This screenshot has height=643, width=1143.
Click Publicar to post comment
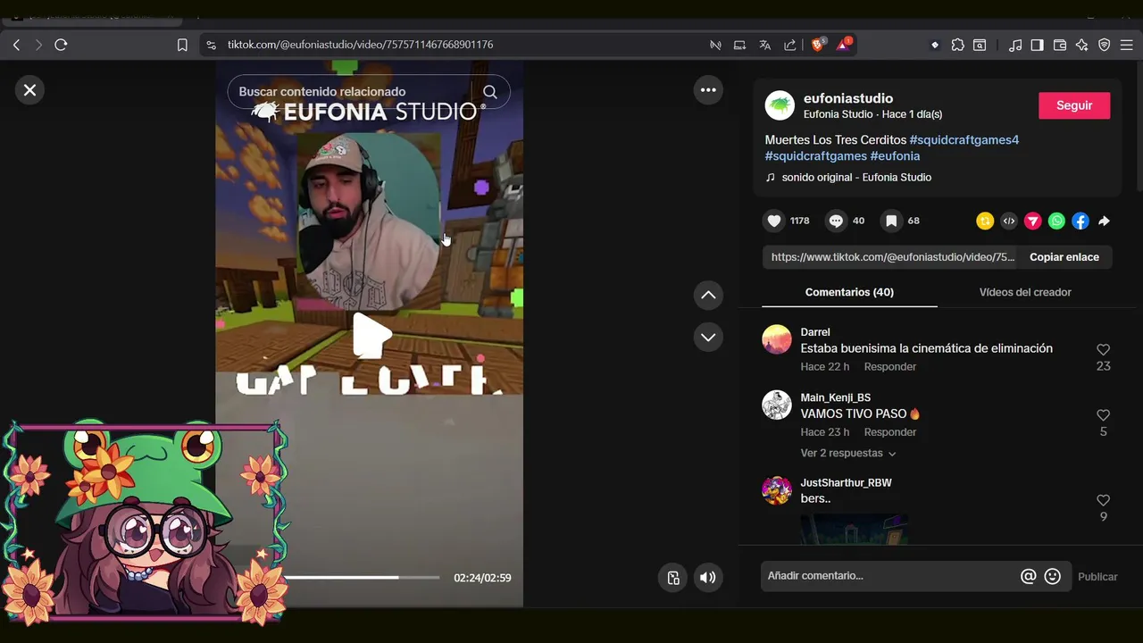(1097, 577)
